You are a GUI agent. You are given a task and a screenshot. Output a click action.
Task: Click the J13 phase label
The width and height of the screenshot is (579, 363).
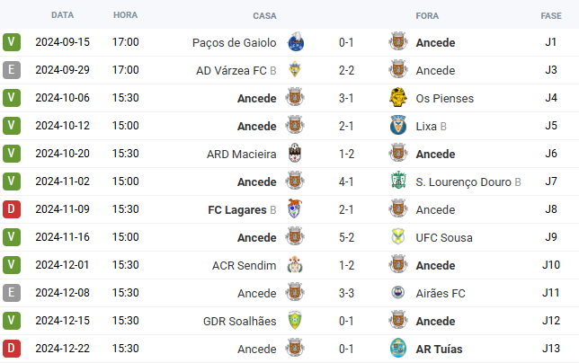(551, 349)
